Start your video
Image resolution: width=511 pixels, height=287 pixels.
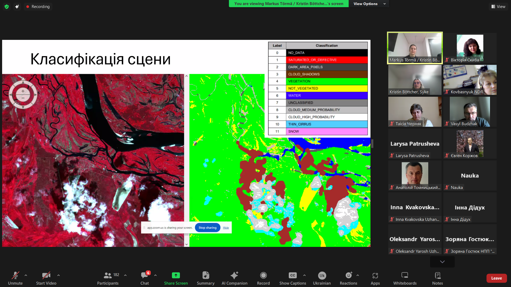[46, 278]
